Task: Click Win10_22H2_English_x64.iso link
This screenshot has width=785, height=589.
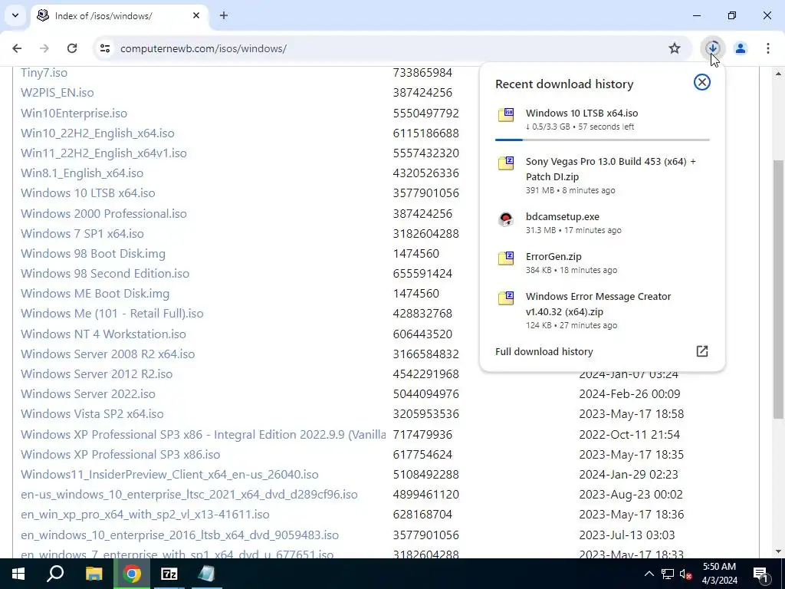Action: (x=97, y=133)
